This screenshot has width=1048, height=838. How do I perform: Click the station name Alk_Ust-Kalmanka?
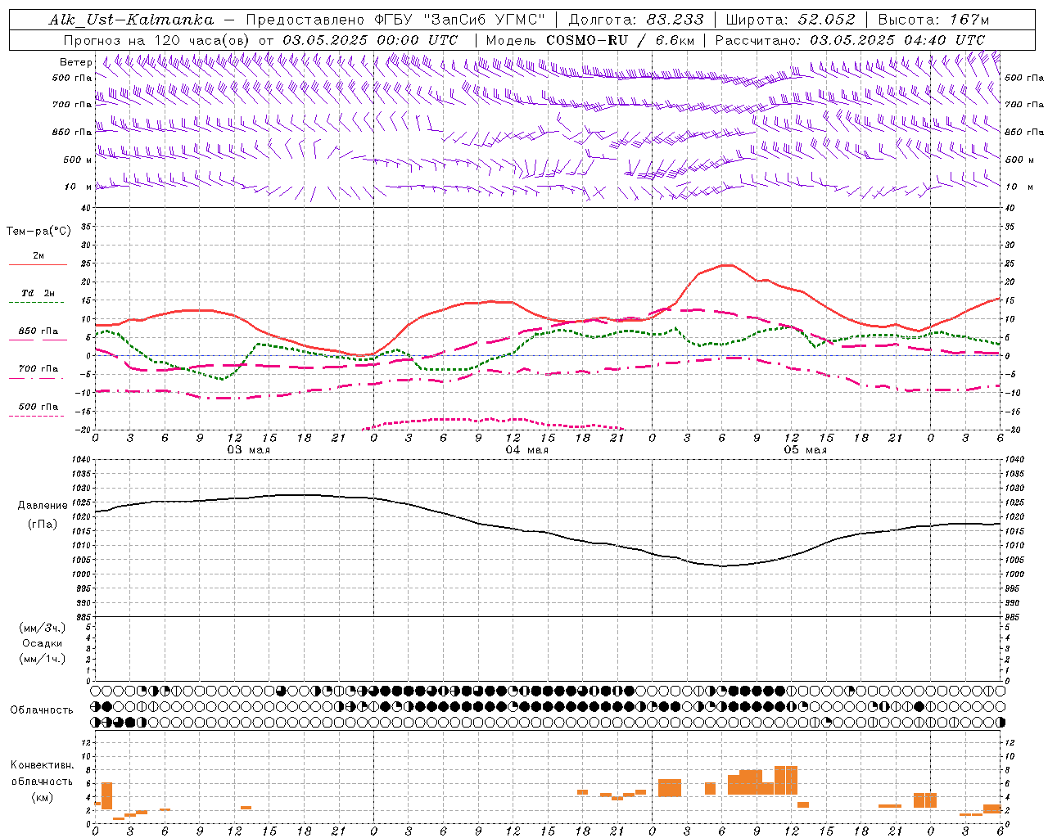pos(132,20)
